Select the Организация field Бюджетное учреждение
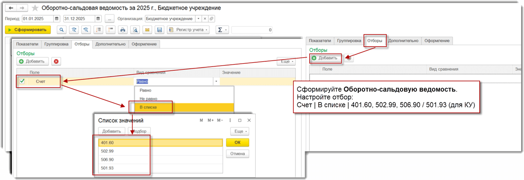This screenshot has width=524, height=180. click(x=170, y=18)
